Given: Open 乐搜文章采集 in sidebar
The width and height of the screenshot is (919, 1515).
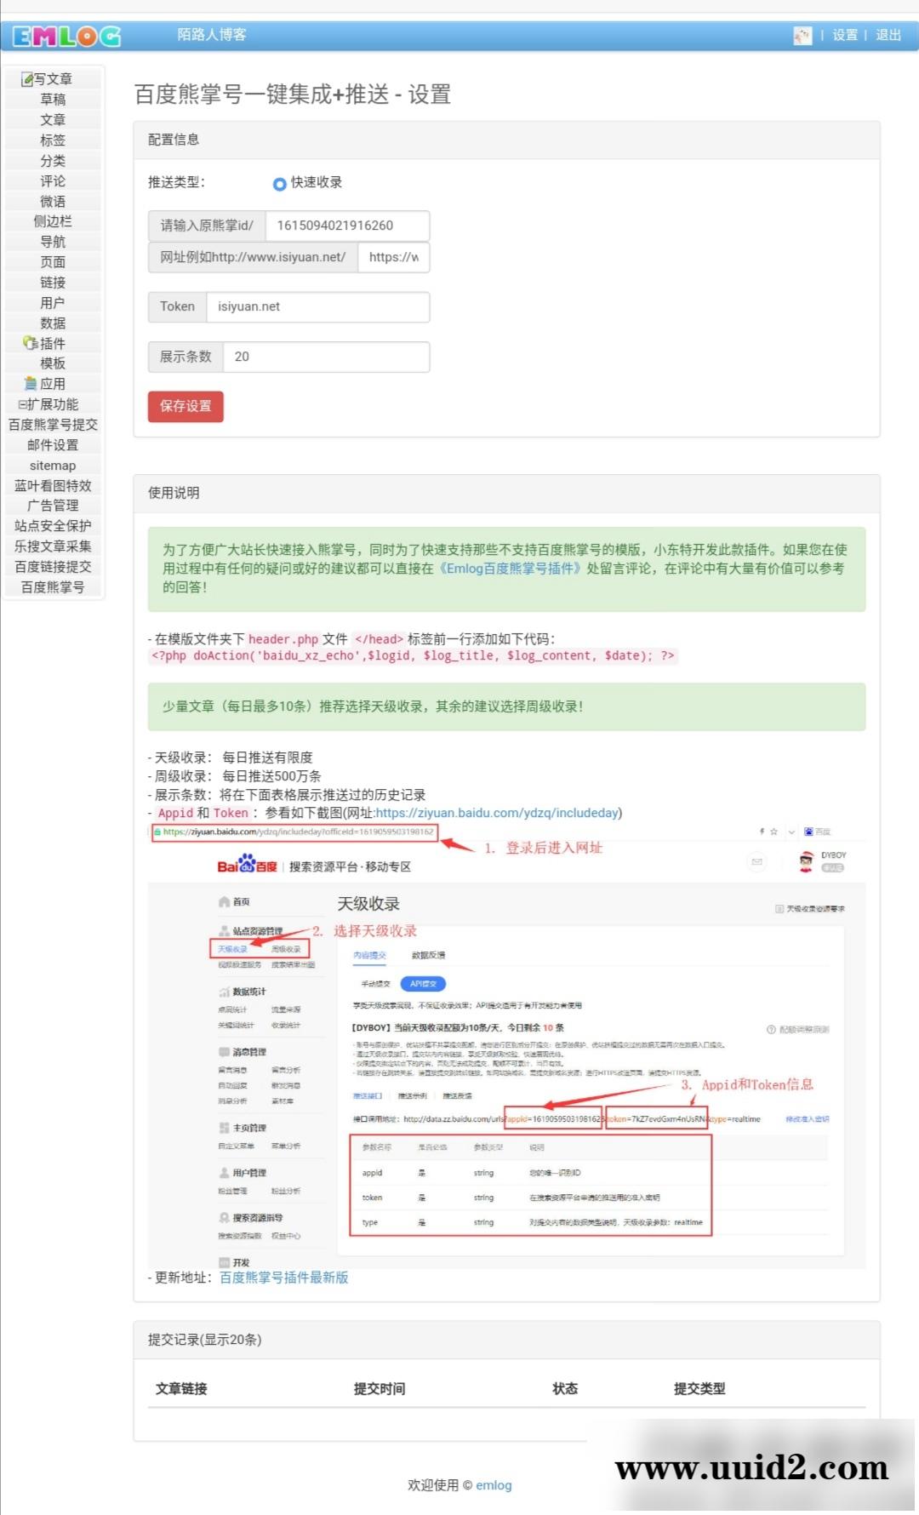Looking at the screenshot, I should 53,546.
